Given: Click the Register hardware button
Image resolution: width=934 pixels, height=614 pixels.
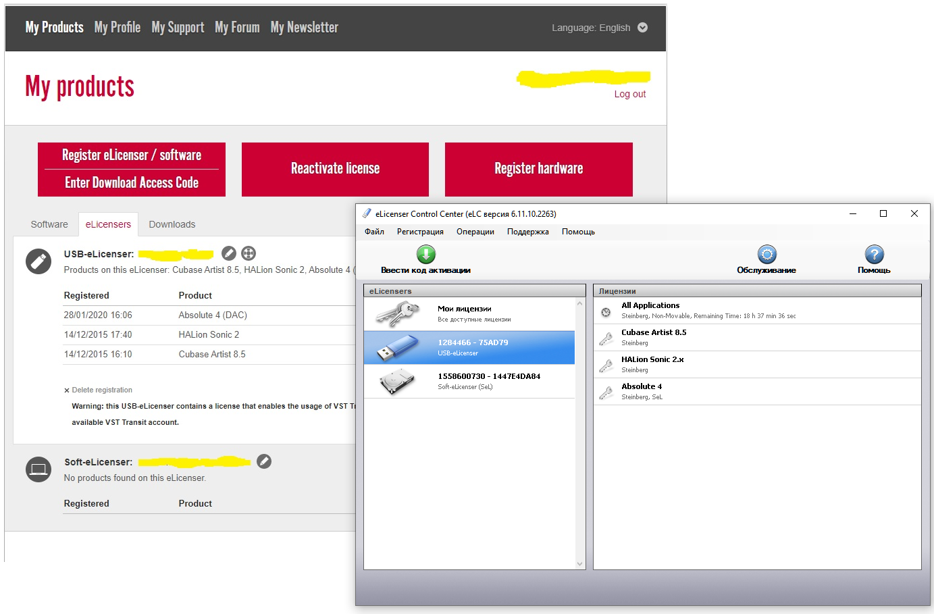Looking at the screenshot, I should (x=539, y=169).
